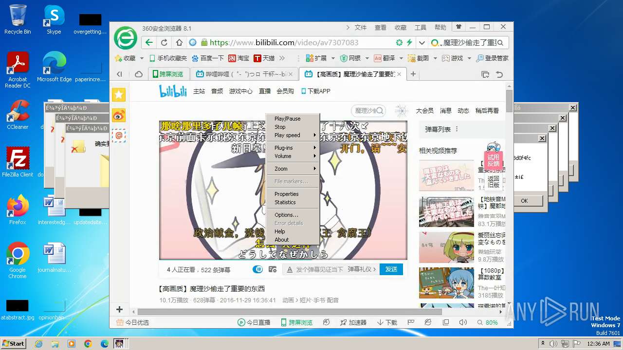Screen dimensions: 623x350
Task: Click the blue 发送 send button
Action: [391, 269]
